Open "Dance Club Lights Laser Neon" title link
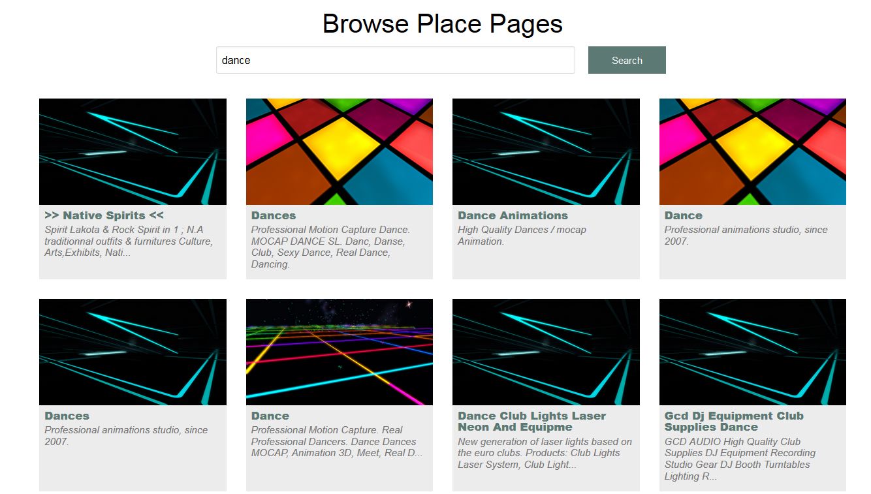The image size is (871, 494). (x=531, y=421)
